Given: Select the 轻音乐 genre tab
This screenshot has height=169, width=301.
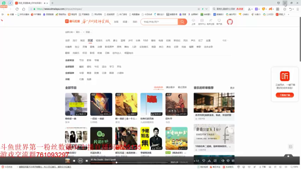Looking at the screenshot, I should (x=99, y=41).
